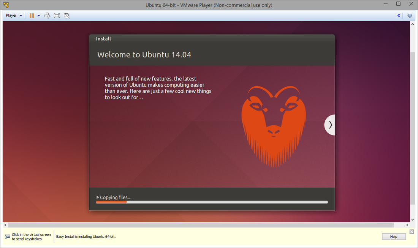Click the vertical scrollbar down arrow
This screenshot has width=418, height=248.
413,220
